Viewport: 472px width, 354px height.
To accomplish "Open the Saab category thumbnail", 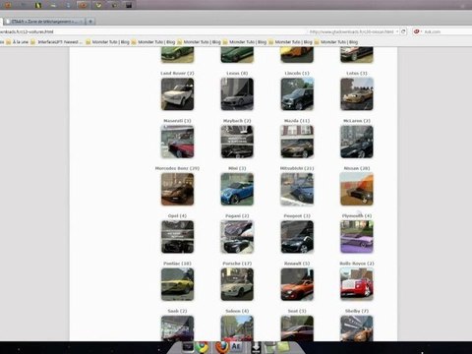I will pos(177,328).
